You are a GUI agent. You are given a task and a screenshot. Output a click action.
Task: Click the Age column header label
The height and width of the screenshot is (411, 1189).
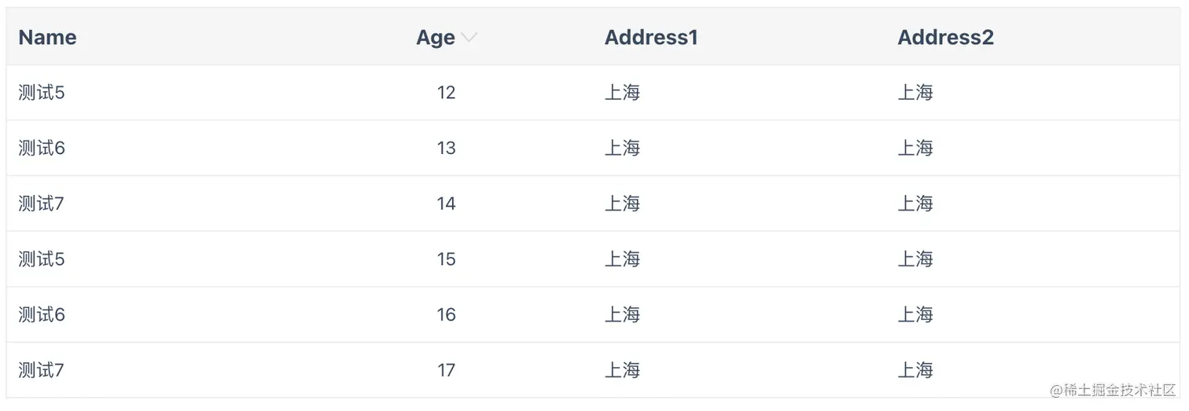tap(436, 38)
